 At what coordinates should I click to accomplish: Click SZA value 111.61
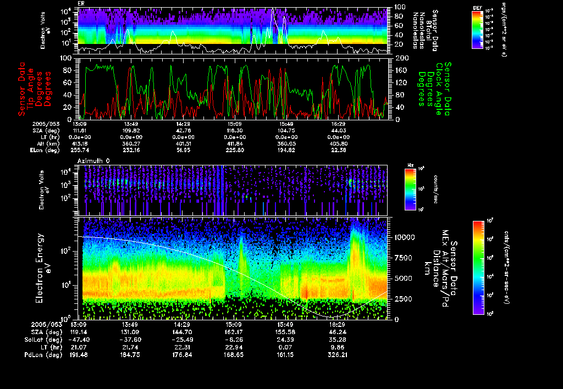pos(80,131)
